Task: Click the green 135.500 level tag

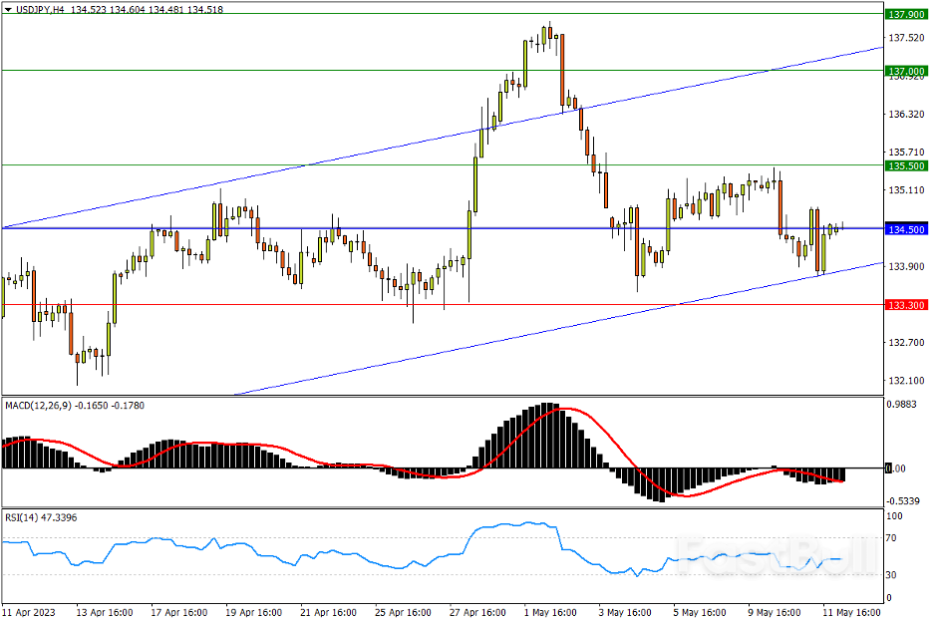Action: [907, 165]
